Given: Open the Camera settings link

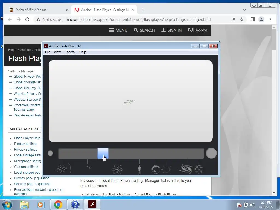Looking at the screenshot, I should point(26,167).
